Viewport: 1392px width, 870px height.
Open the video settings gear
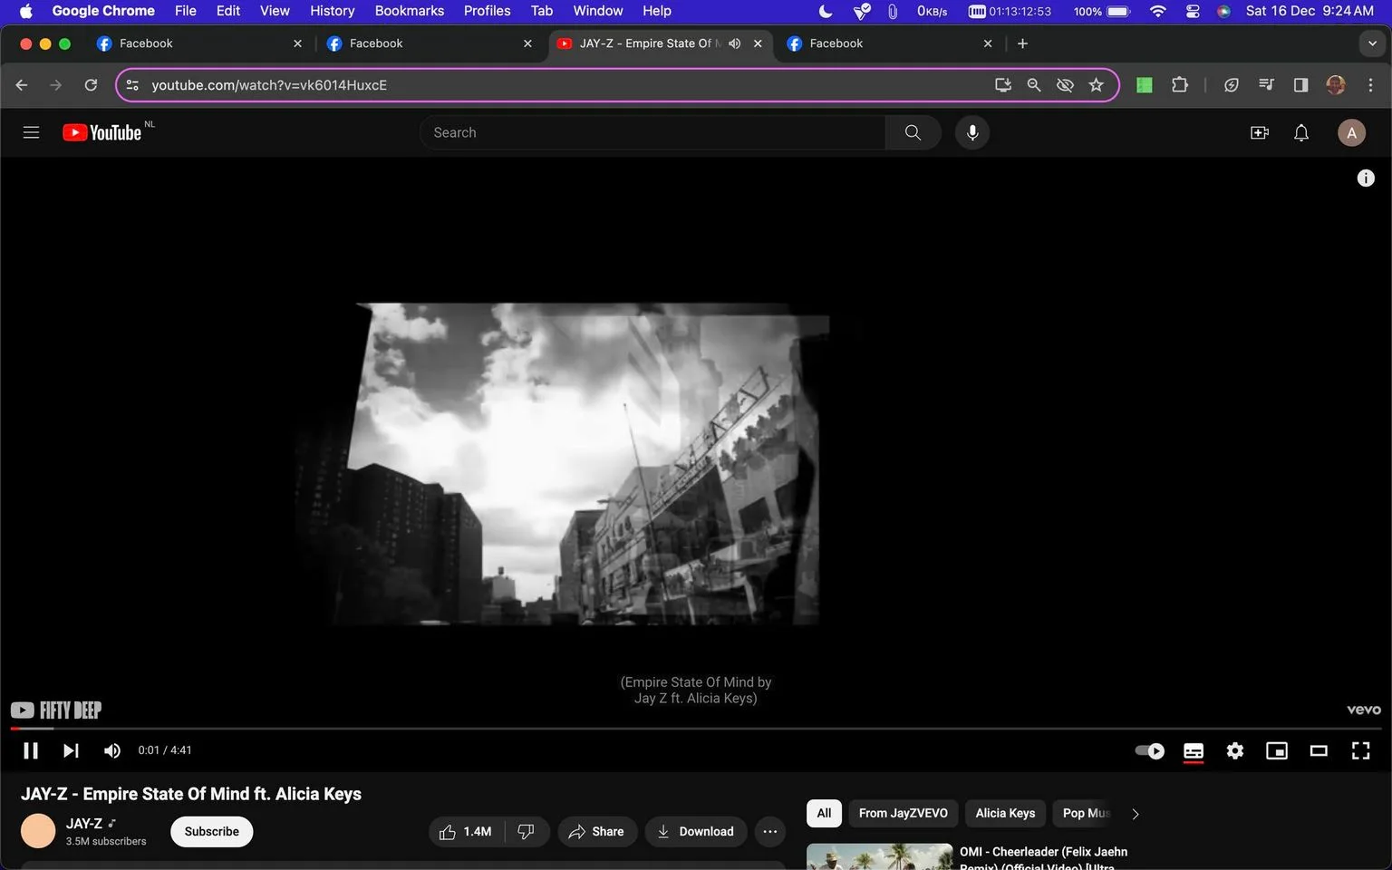pyautogui.click(x=1235, y=750)
